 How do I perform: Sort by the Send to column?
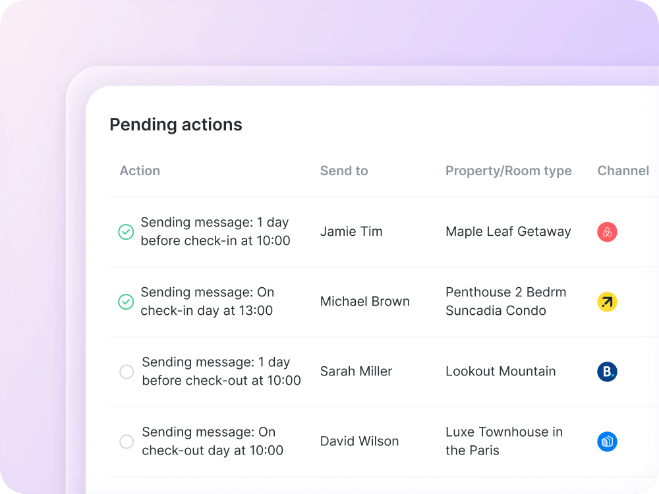344,171
